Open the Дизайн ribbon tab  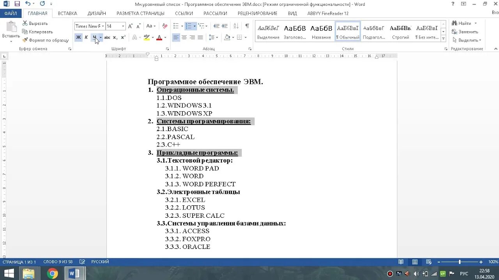(97, 13)
